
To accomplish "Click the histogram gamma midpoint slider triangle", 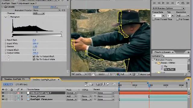I will coord(37,32).
